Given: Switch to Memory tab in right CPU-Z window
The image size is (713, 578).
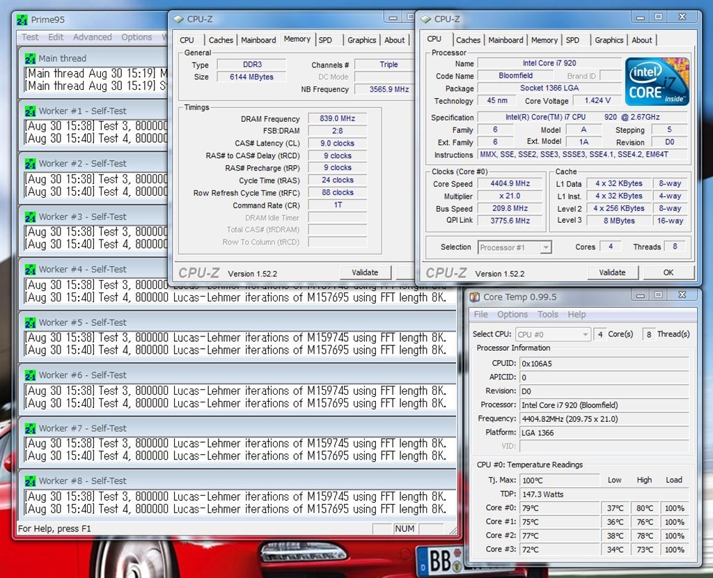Looking at the screenshot, I should [x=544, y=40].
